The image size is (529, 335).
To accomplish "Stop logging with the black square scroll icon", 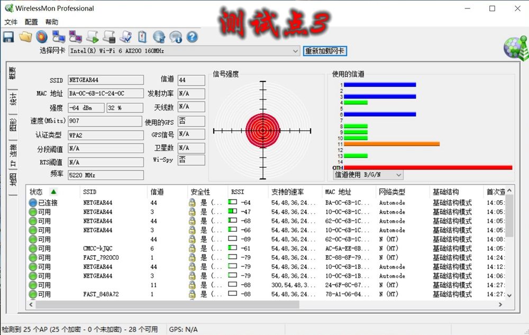I will point(109,37).
